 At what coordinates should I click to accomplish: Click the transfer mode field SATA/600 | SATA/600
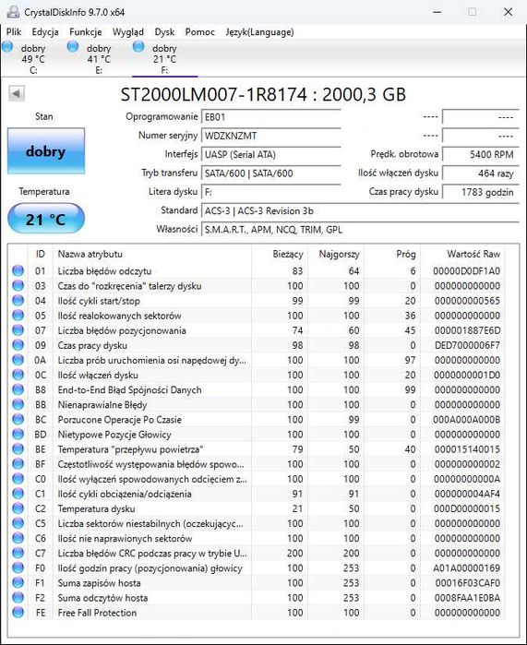(x=271, y=173)
